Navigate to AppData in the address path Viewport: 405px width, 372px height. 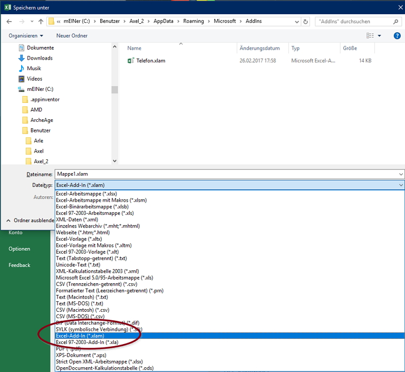(x=163, y=21)
